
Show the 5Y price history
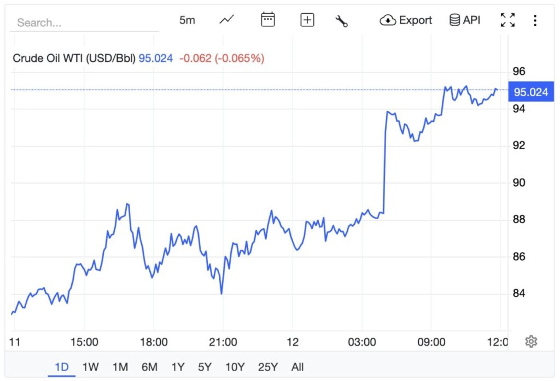point(205,367)
